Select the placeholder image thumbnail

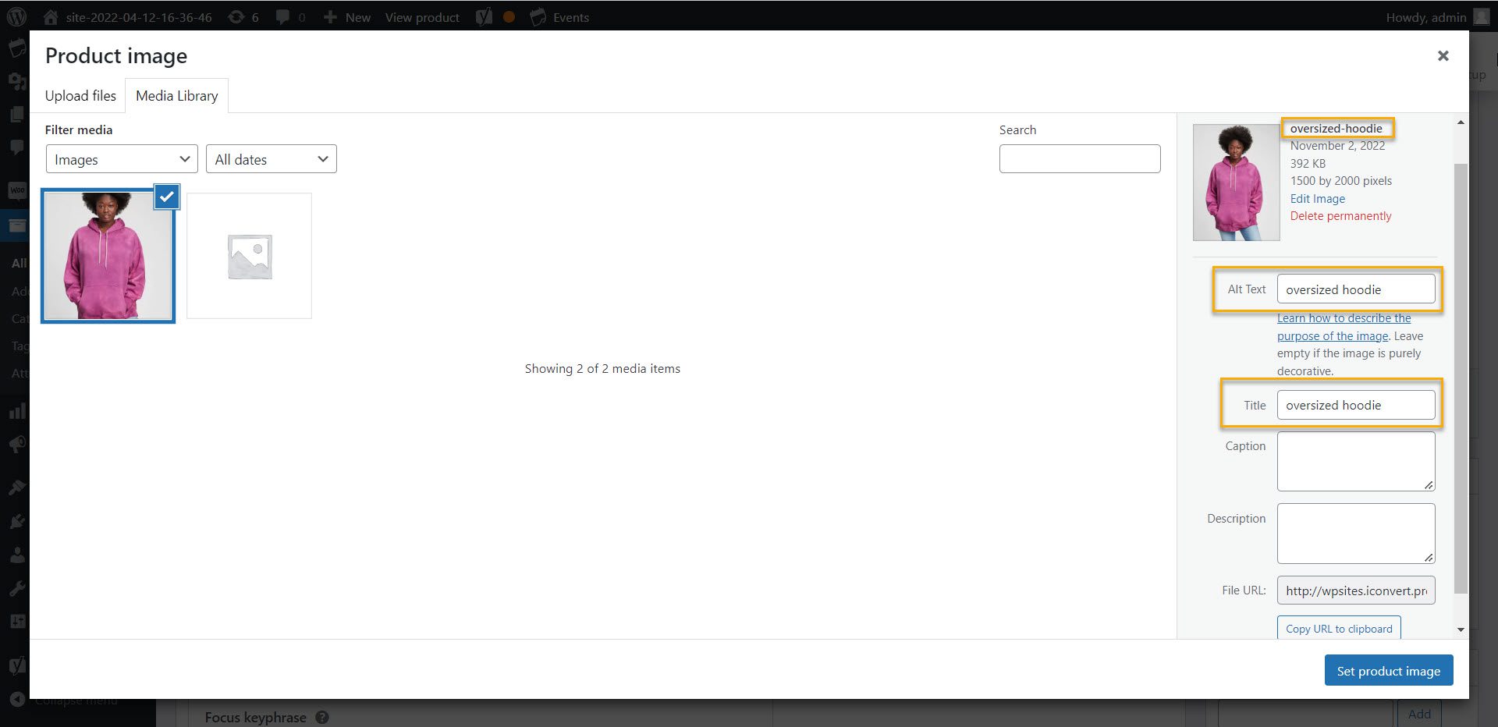249,256
